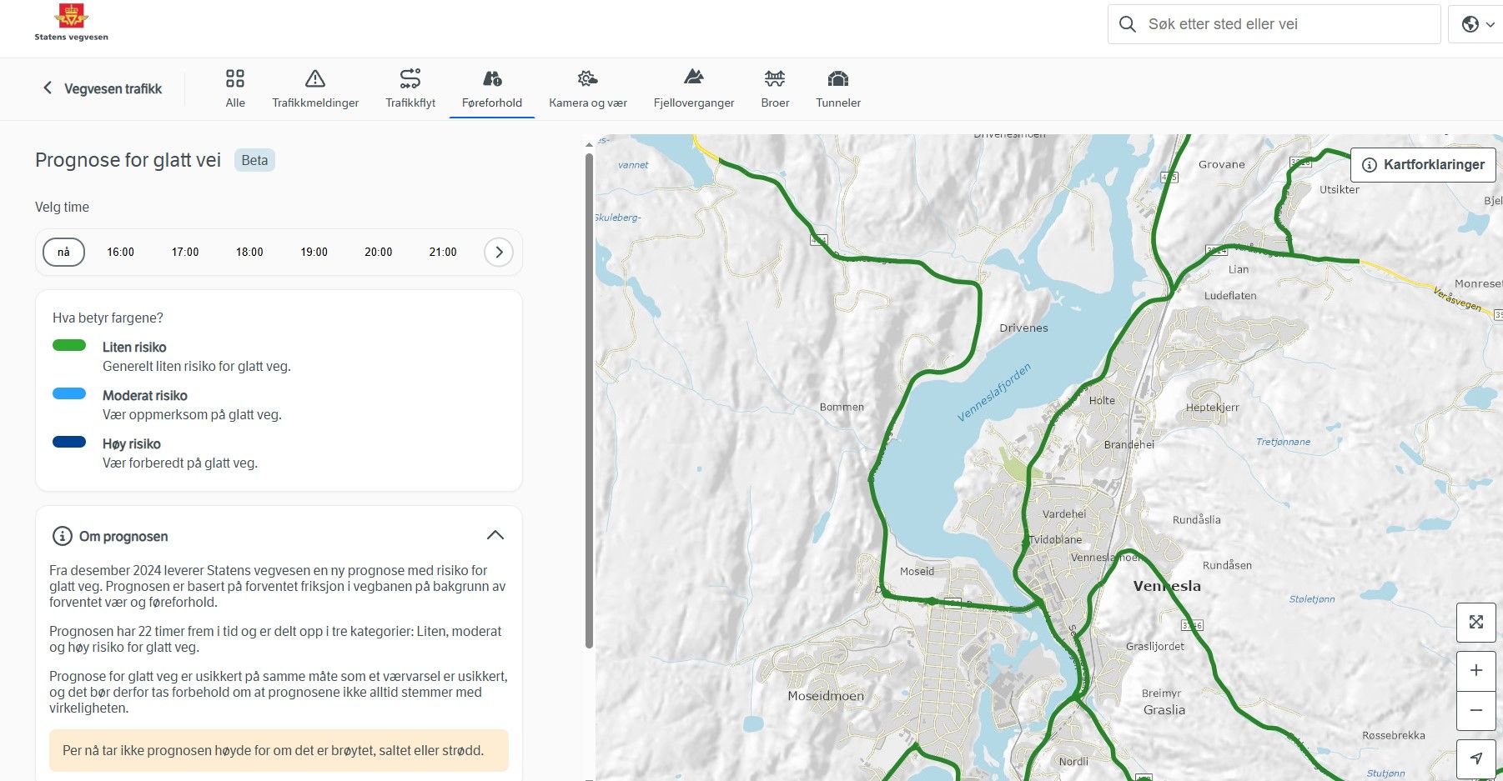
Task: Switch to the Føreforhold tab
Action: 491,88
